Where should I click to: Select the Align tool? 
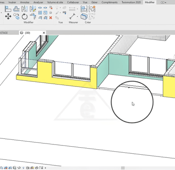(8, 9)
